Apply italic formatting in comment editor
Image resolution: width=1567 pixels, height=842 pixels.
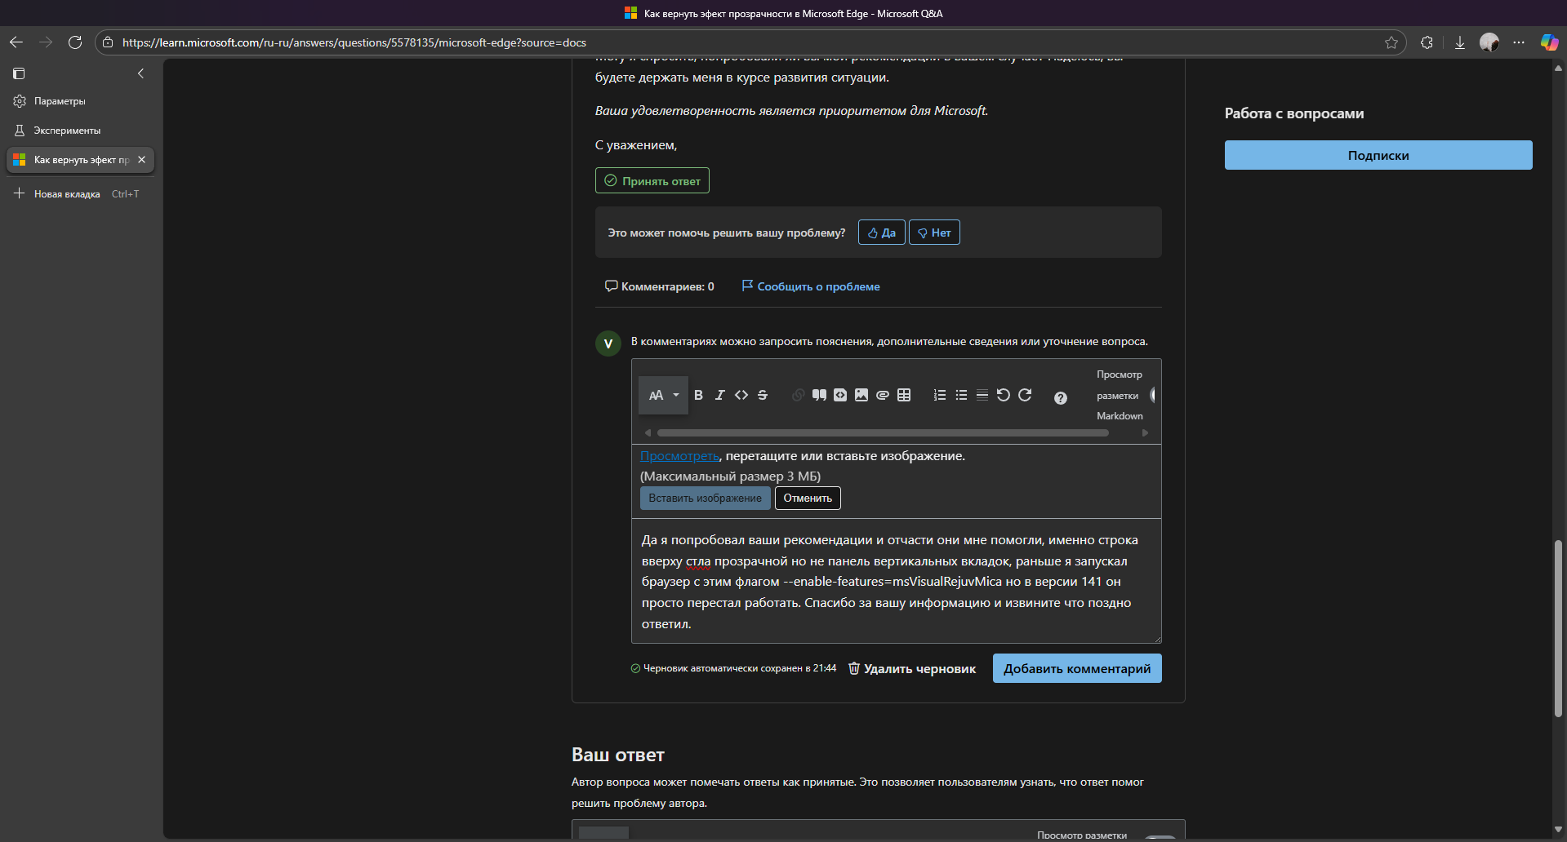[719, 396]
